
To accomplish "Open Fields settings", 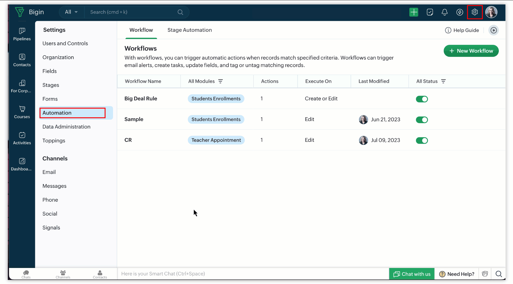I will pos(49,71).
